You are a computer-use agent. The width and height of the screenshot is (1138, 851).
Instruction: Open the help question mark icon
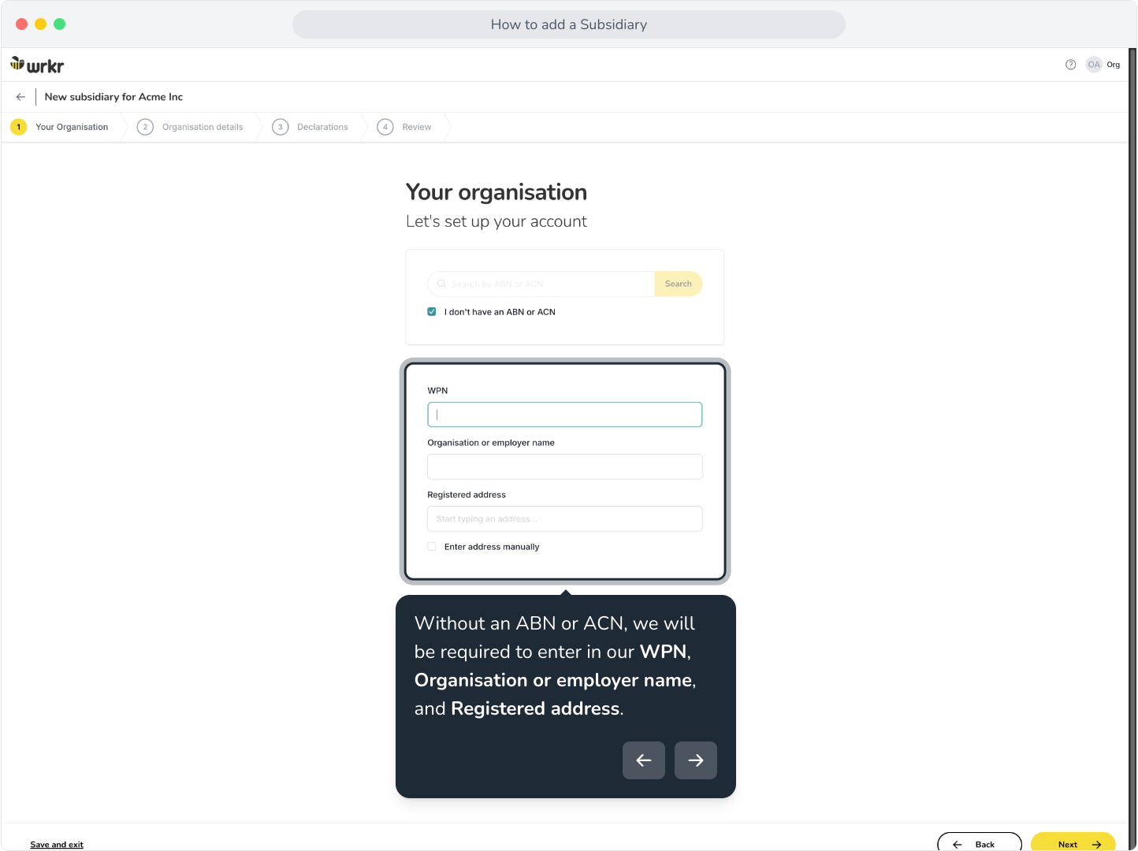1070,65
